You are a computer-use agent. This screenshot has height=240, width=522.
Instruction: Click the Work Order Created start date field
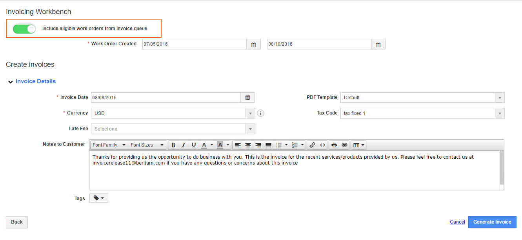pyautogui.click(x=194, y=44)
